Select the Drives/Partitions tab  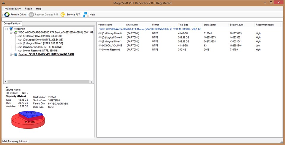(12, 24)
